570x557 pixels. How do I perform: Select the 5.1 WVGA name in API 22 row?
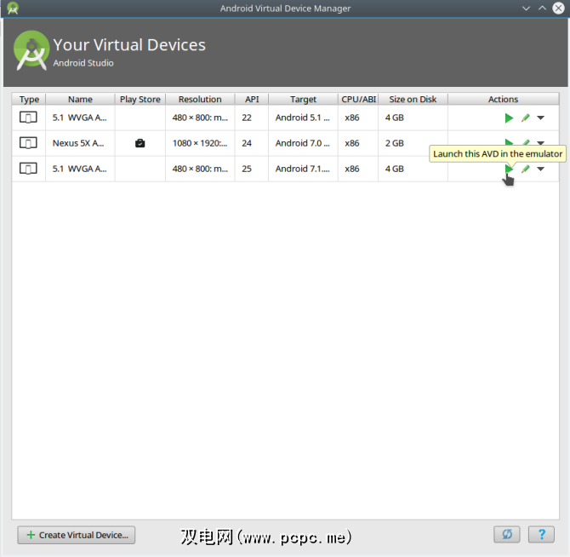[80, 118]
